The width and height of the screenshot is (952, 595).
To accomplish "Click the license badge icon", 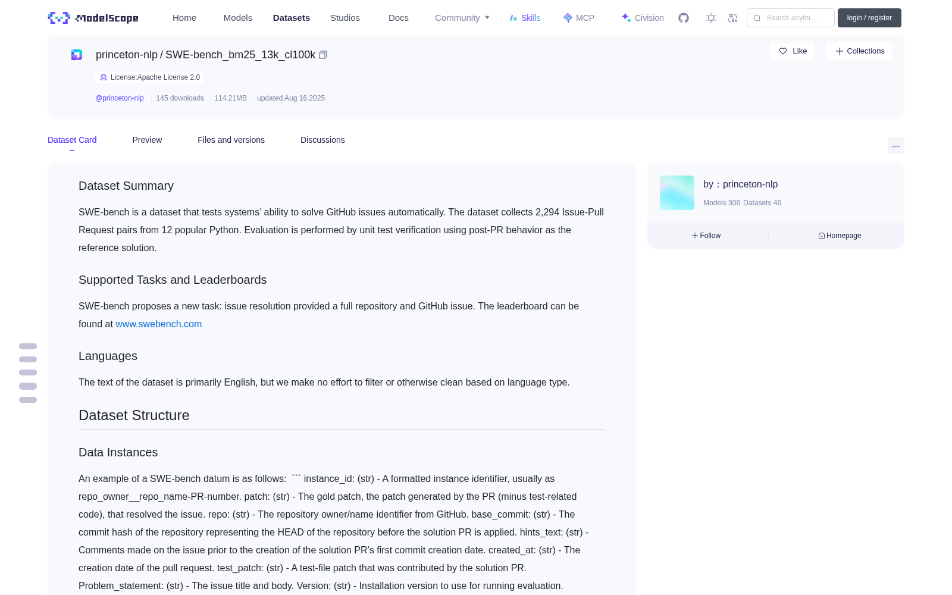I will point(104,77).
